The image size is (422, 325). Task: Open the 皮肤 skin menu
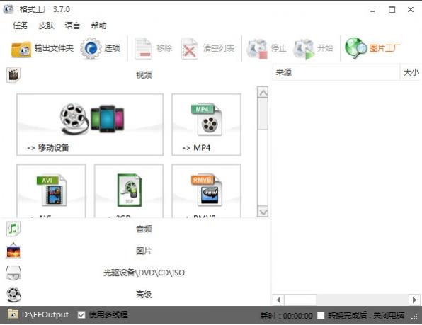tap(46, 25)
